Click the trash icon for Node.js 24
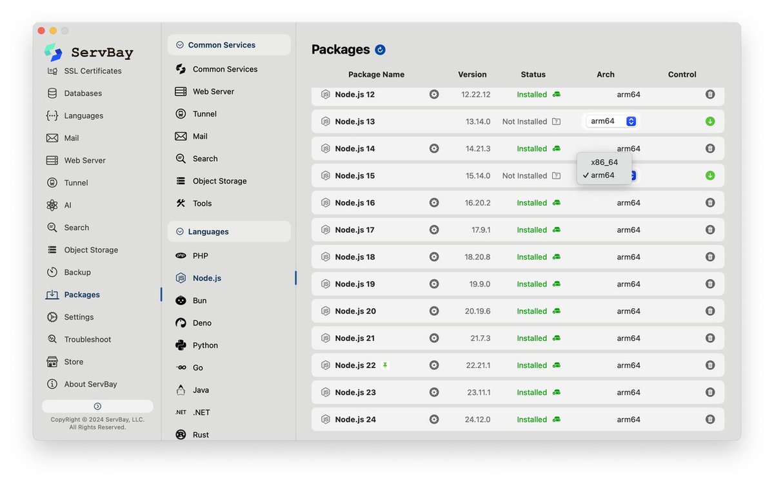 tap(710, 419)
